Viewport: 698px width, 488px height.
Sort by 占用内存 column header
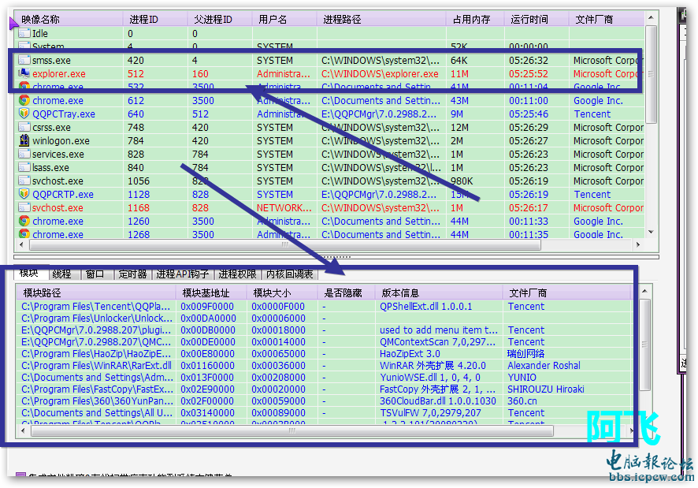click(475, 19)
